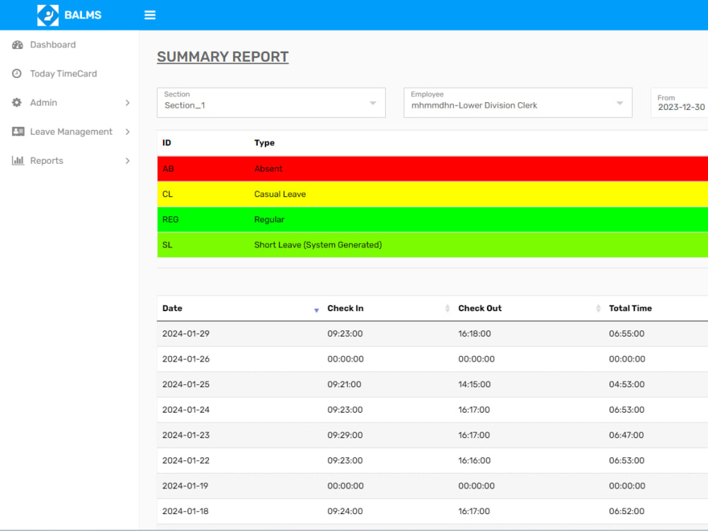The height and width of the screenshot is (531, 708).
Task: Open the Section dropdown
Action: [x=271, y=103]
